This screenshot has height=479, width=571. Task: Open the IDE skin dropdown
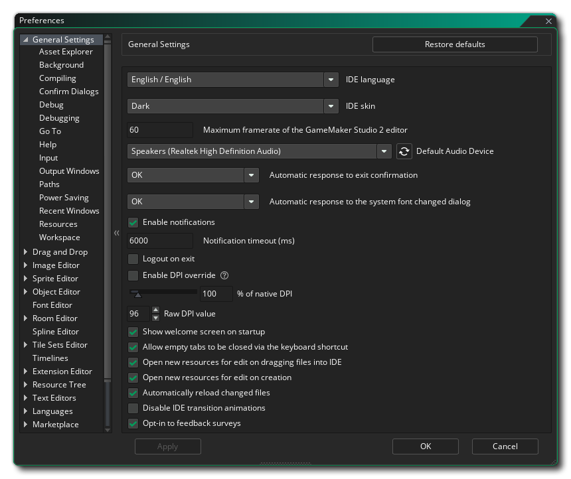point(331,106)
